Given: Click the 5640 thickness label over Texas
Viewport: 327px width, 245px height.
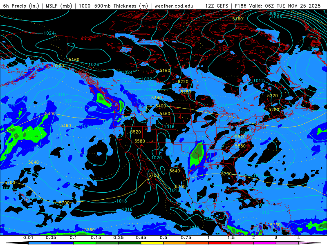Looking at the screenshot, I should tap(175, 171).
